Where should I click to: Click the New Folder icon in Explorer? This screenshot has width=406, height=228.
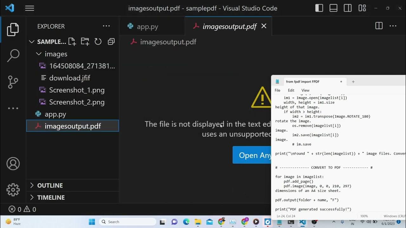tap(85, 41)
